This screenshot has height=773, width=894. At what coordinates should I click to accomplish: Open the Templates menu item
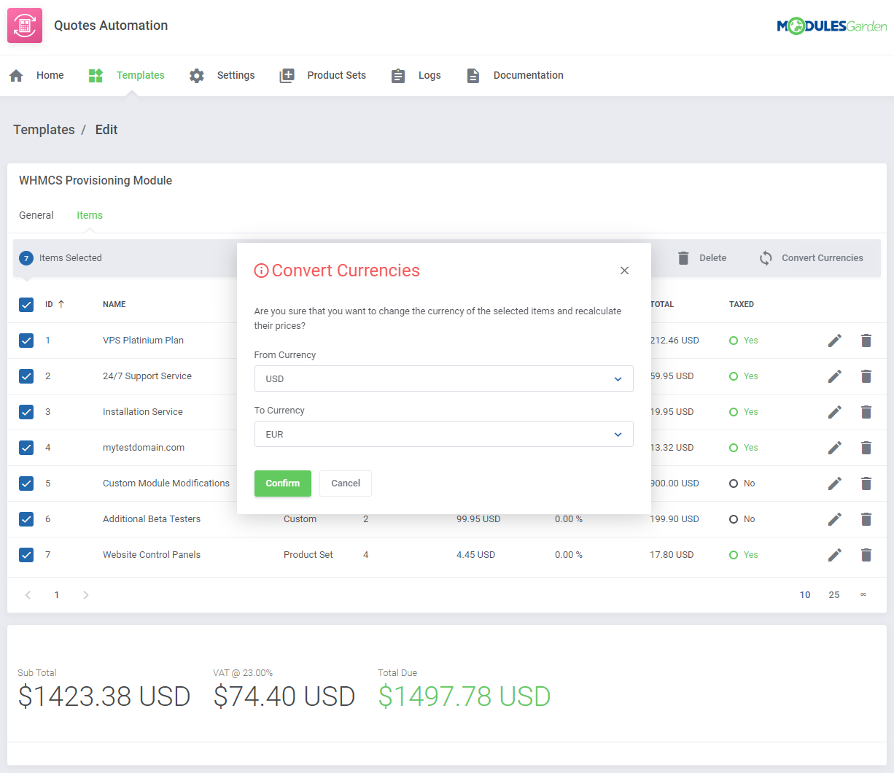point(140,74)
